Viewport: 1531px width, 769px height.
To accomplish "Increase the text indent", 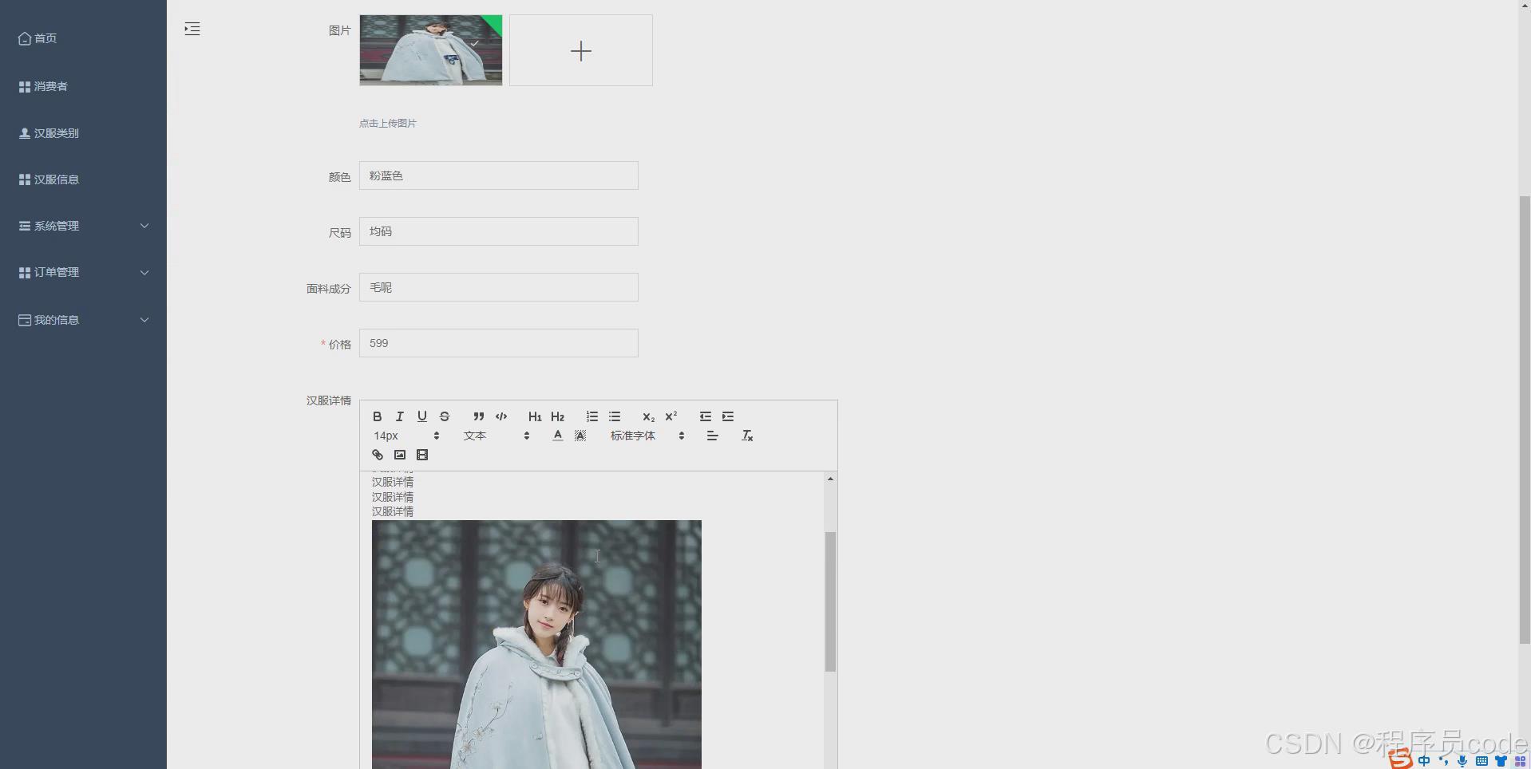I will 727,416.
